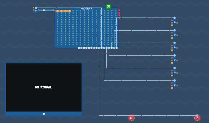
Task: Click the topmost register component on right
Action: [174, 22]
